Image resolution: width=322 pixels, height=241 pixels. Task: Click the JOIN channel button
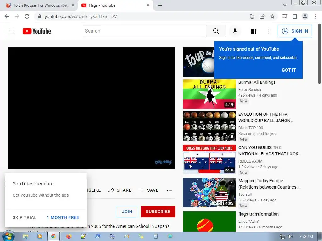127,212
